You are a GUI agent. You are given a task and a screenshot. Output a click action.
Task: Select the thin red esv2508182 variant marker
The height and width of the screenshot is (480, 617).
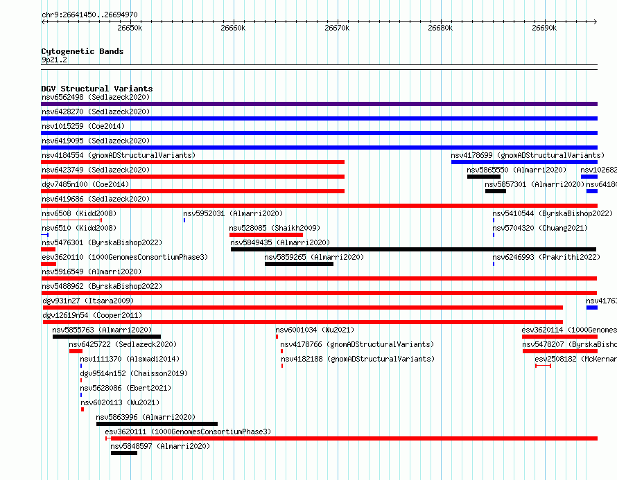543,366
